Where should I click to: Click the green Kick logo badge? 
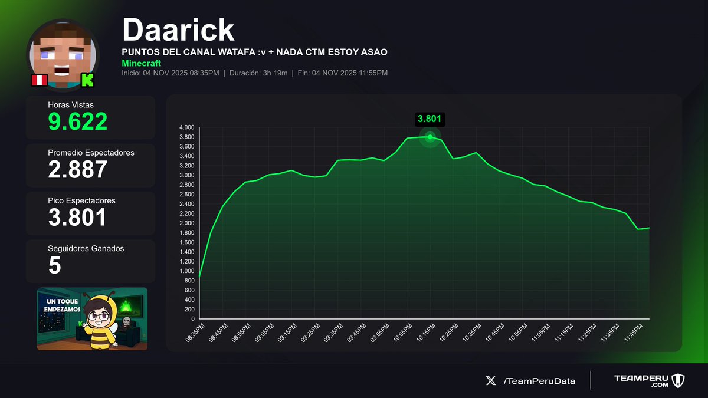click(x=88, y=80)
